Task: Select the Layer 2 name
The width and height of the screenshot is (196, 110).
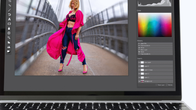Action: tap(147, 74)
